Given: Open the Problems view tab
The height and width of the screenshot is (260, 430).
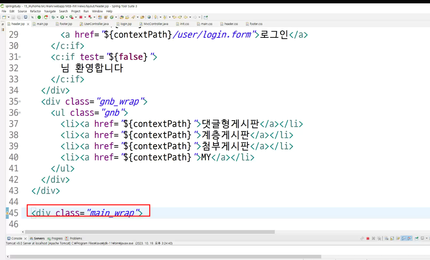Looking at the screenshot, I should tap(74, 238).
